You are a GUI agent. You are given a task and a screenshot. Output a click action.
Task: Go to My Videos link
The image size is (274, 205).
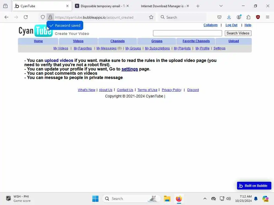(61, 48)
